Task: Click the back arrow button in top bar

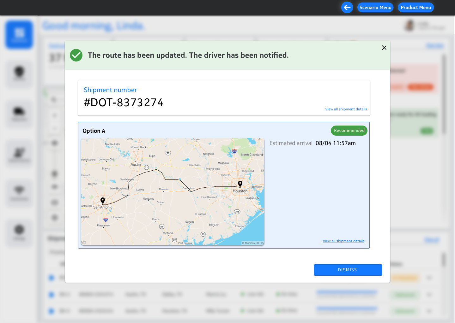Action: tap(347, 8)
